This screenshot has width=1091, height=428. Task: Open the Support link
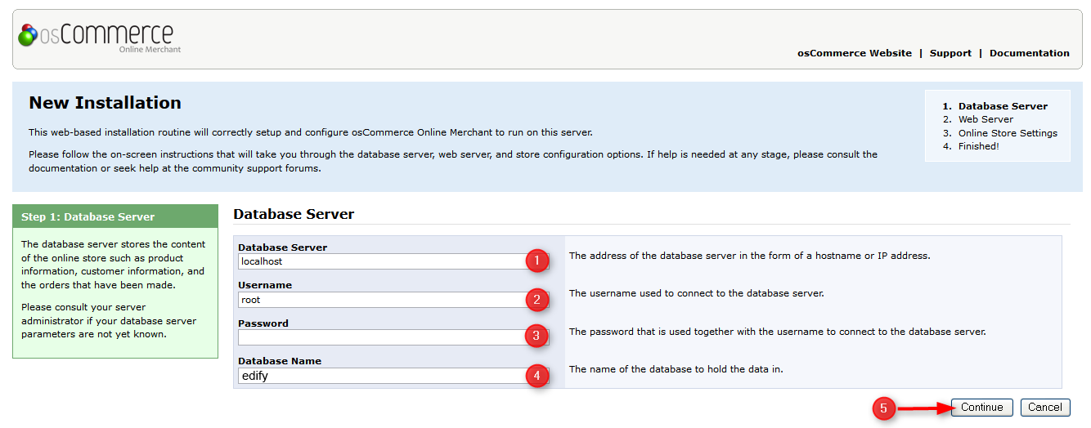(x=950, y=53)
